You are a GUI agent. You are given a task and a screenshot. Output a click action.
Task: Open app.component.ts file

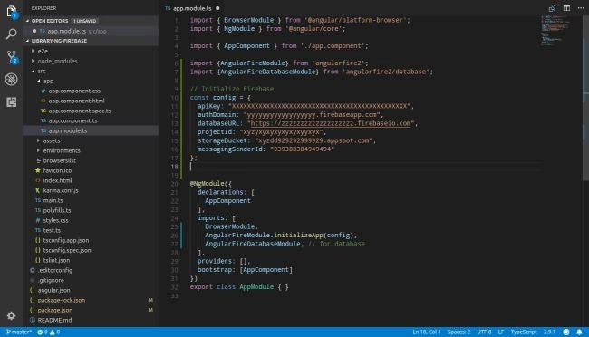tap(72, 120)
